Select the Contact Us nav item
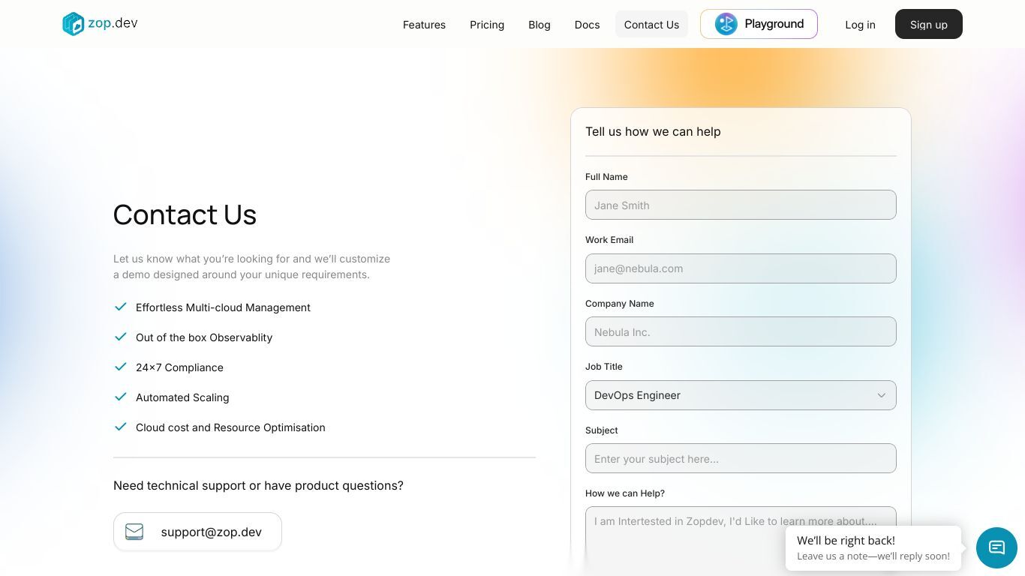 click(x=651, y=25)
